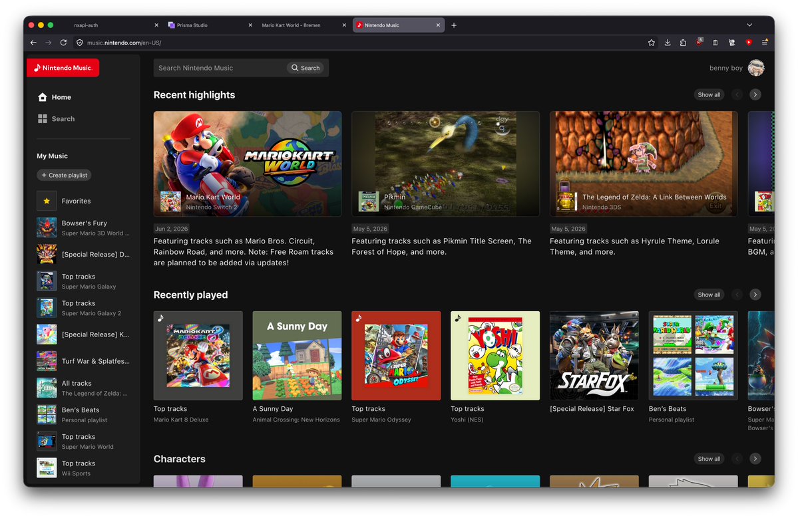Go back to the previous page

pos(33,43)
